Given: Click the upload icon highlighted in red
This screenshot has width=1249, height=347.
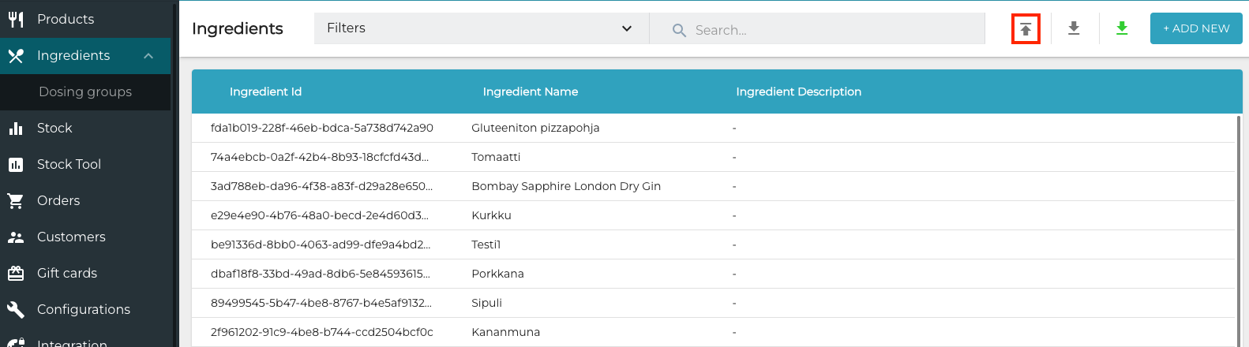Looking at the screenshot, I should pos(1026,29).
